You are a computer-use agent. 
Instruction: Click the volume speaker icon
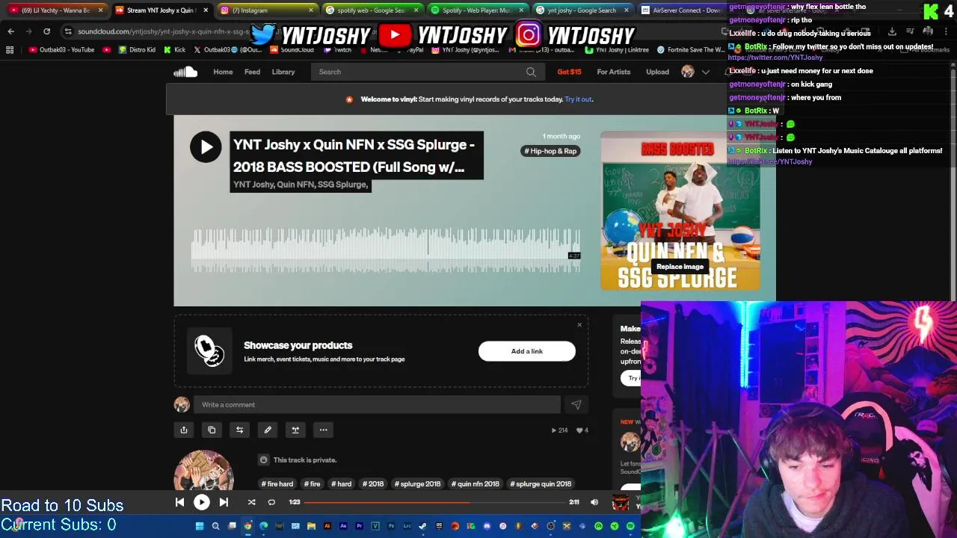[x=594, y=502]
